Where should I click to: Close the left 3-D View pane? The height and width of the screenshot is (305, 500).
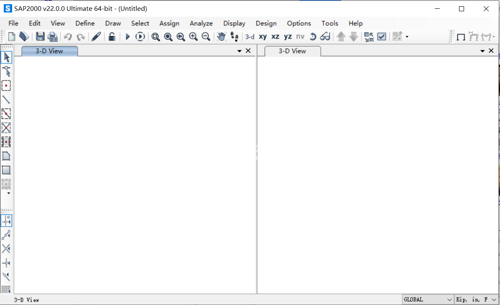[x=248, y=50]
